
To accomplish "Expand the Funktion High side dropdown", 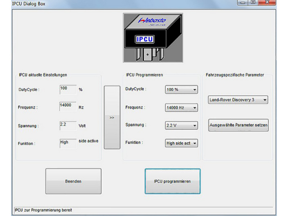I will pyautogui.click(x=182, y=143).
